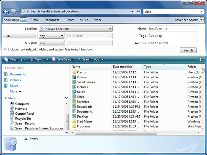Click Save Search in toolbar

pos(62,60)
